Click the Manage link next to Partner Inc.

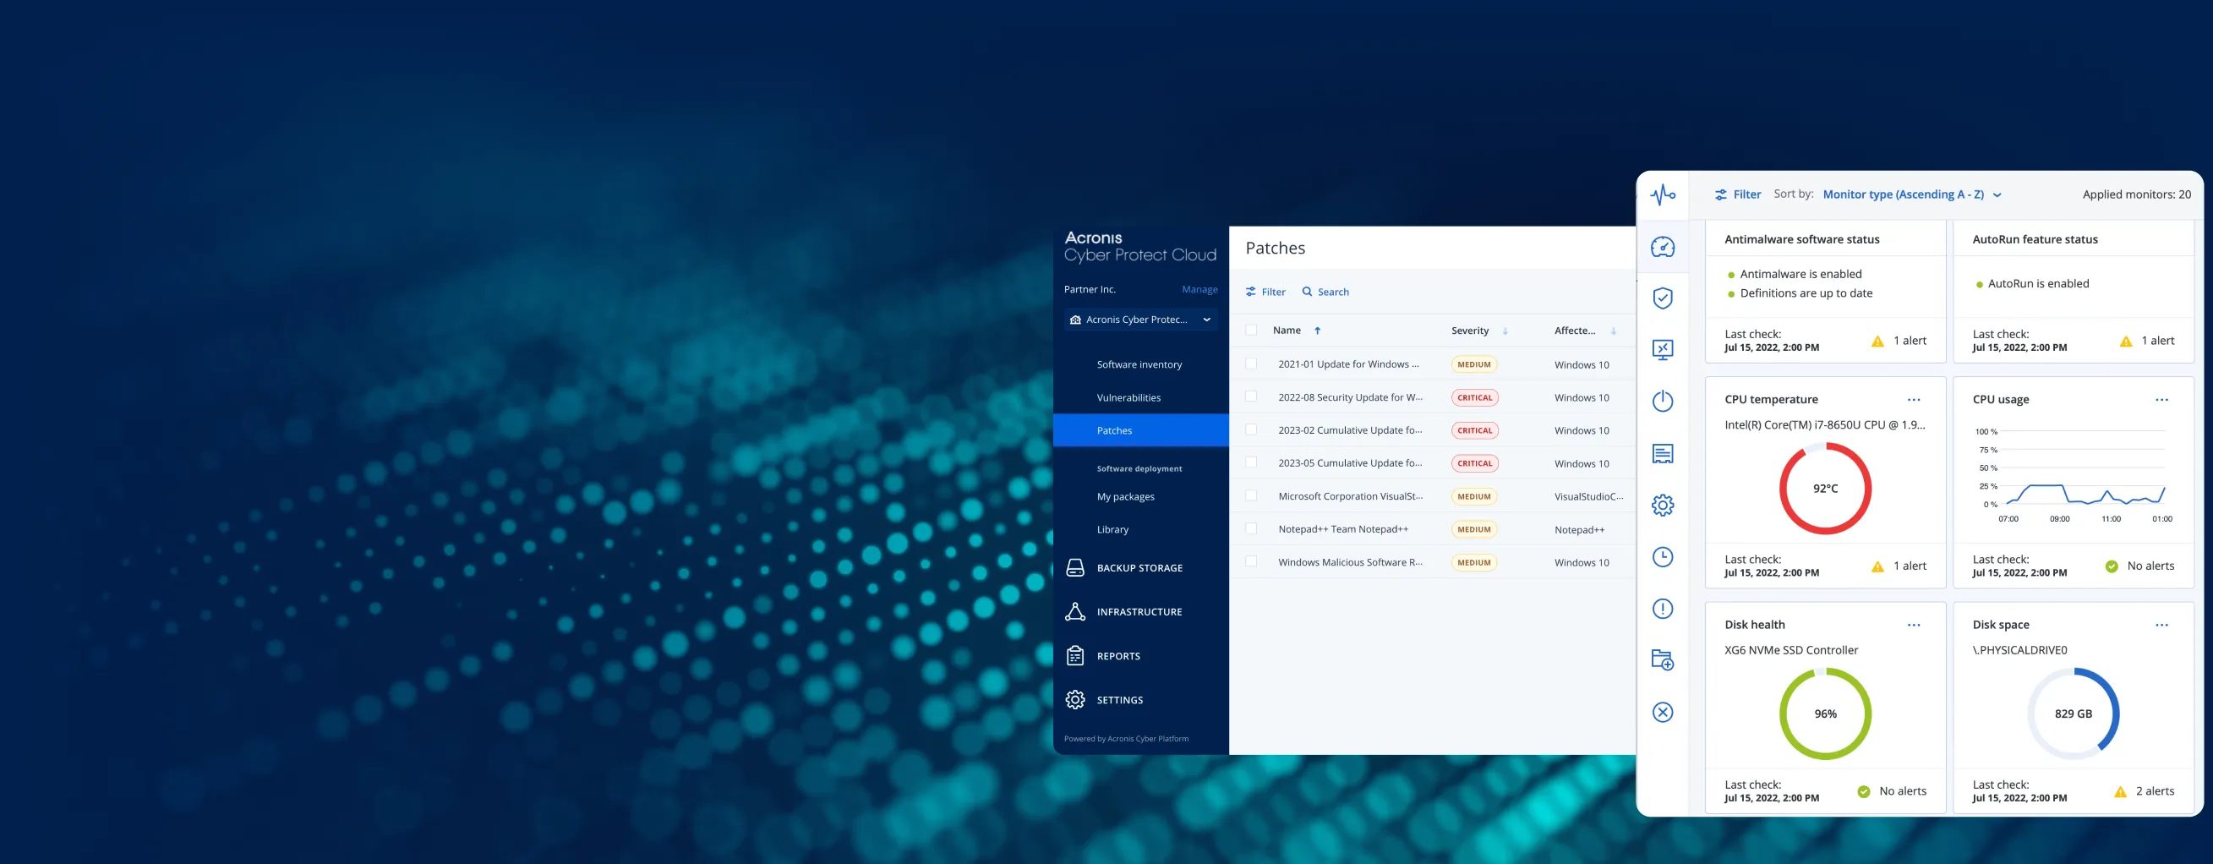1199,289
